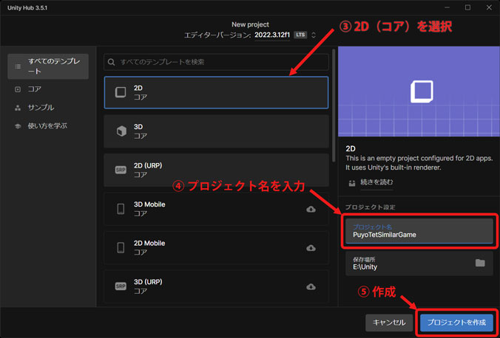Open the 続きを読む link
Viewport: 500px width, 338px height.
click(376, 182)
